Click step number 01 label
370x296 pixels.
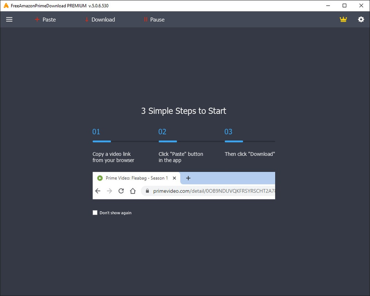[x=96, y=132]
